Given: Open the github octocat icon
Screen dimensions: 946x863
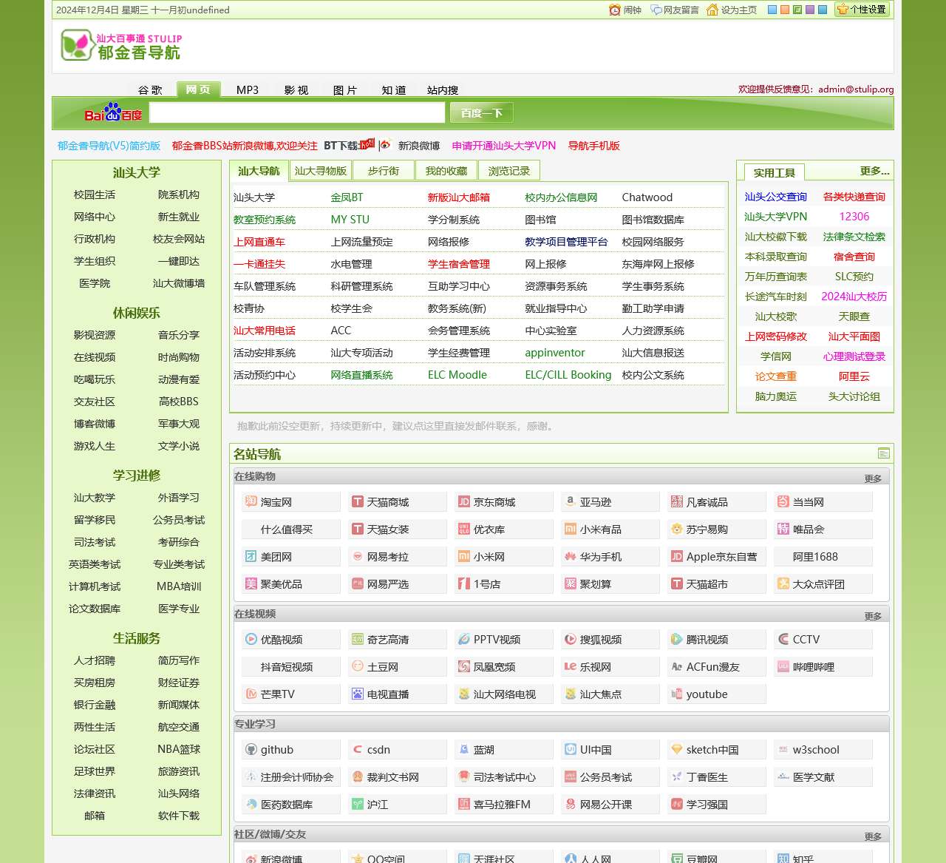Looking at the screenshot, I should click(251, 749).
